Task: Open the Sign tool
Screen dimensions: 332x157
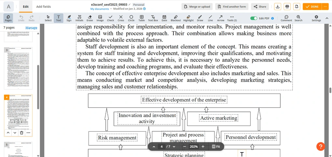Action: point(69,18)
